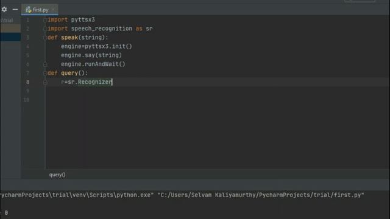The image size is (390, 219).
Task: Click 'python.exe' in run console output
Action: pyautogui.click(x=133, y=195)
